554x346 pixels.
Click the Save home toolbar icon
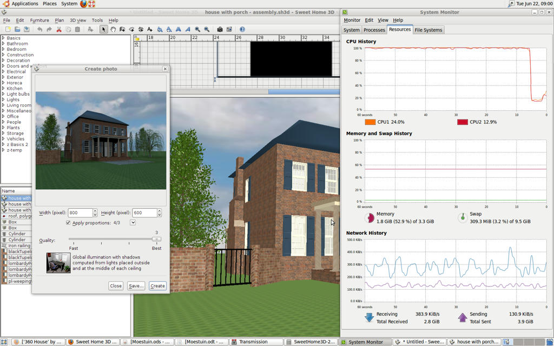tap(27, 29)
